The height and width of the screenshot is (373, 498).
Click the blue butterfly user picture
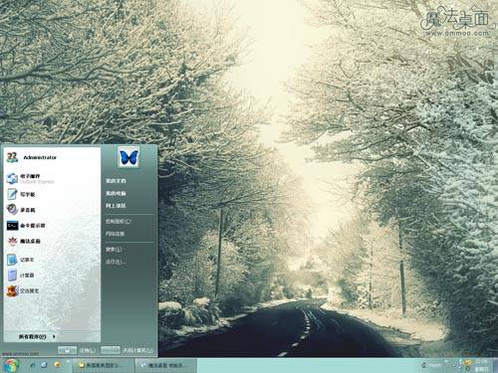click(x=128, y=157)
